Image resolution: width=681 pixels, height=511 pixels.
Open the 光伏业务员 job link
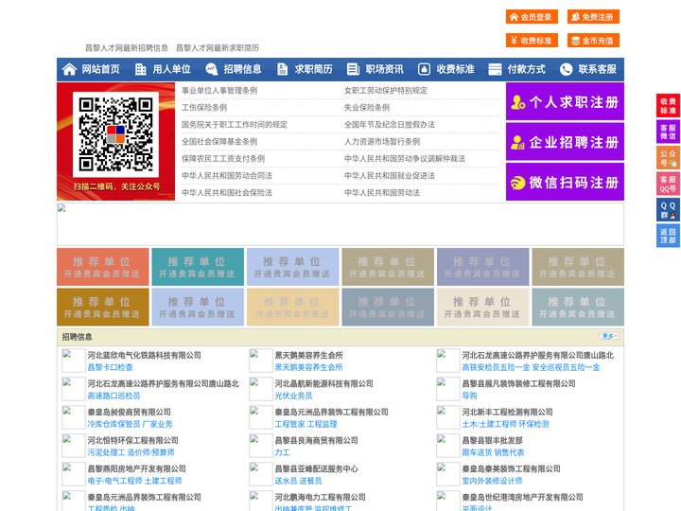[293, 396]
